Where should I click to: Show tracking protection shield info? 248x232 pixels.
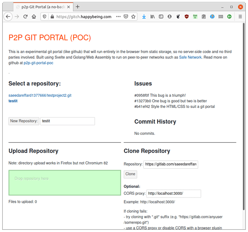[45, 16]
